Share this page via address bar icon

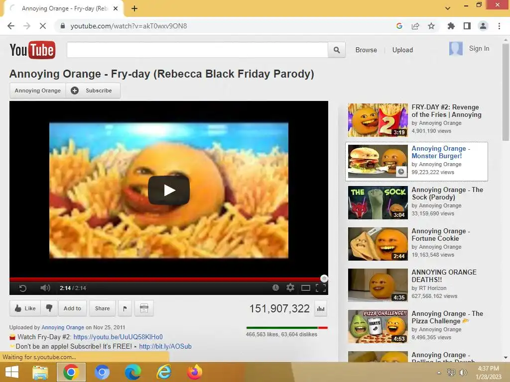pyautogui.click(x=415, y=26)
